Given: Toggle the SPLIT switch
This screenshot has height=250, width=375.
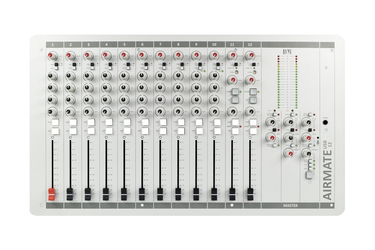Looking at the screenshot, I should [292, 145].
